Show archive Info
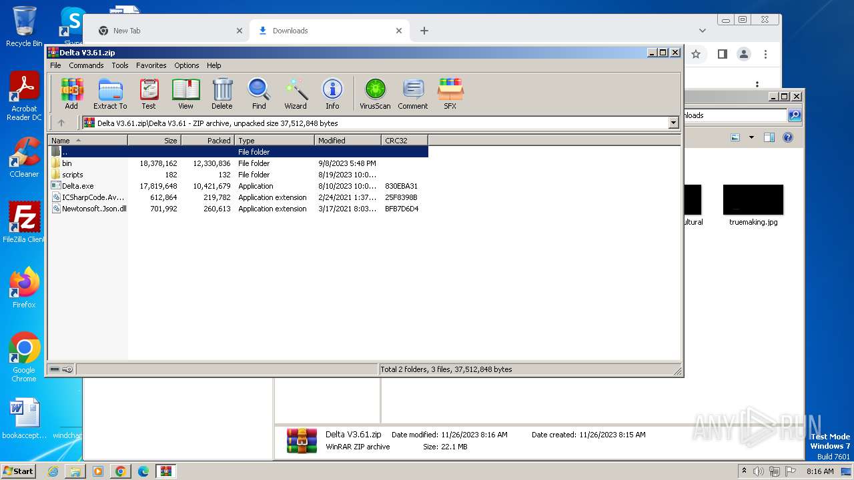This screenshot has height=480, width=854. pos(332,93)
